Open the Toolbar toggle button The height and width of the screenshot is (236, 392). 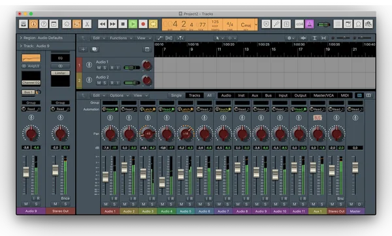[54, 24]
